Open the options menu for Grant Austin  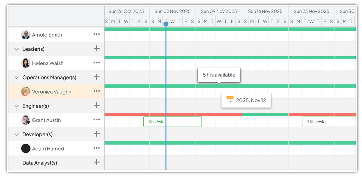96,120
